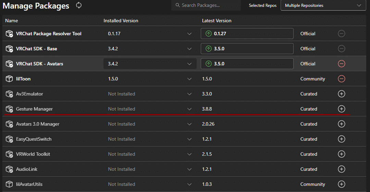
Task: Click lilToon's Community repository label
Action: (x=313, y=79)
